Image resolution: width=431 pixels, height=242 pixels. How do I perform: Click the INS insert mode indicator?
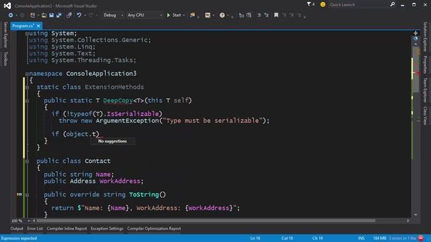(361, 238)
